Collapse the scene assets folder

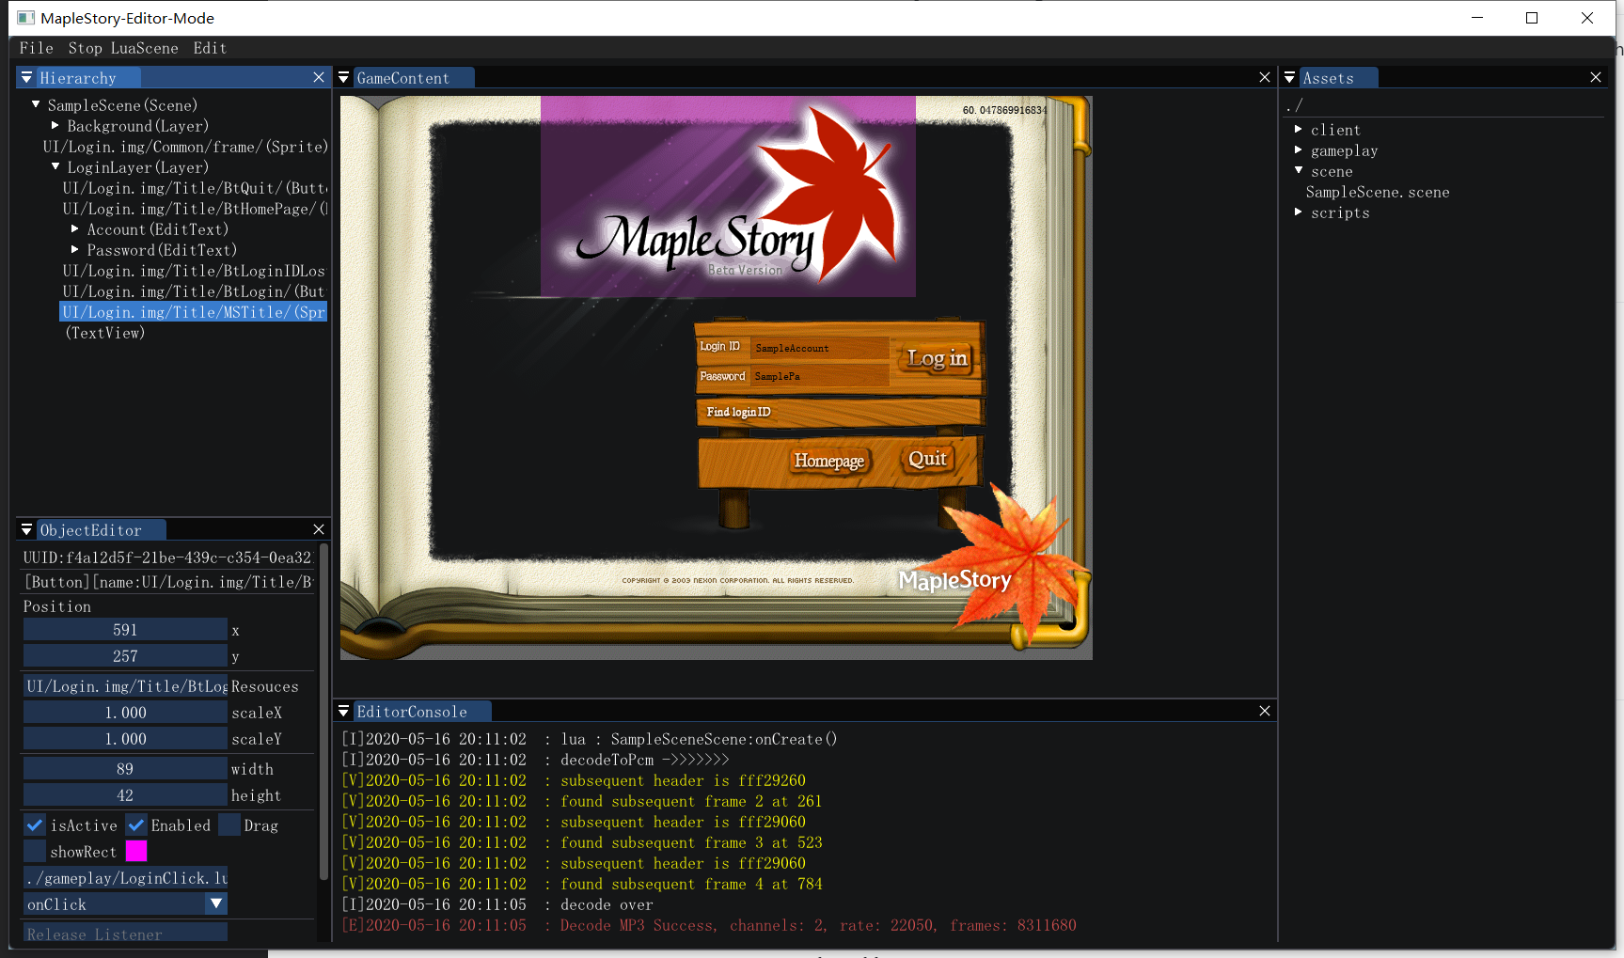tap(1299, 170)
